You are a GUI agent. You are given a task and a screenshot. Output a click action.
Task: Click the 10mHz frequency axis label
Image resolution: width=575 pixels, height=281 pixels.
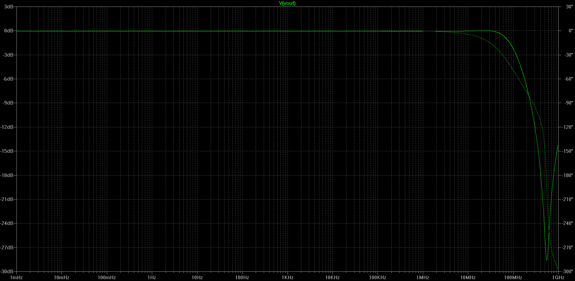(62, 277)
